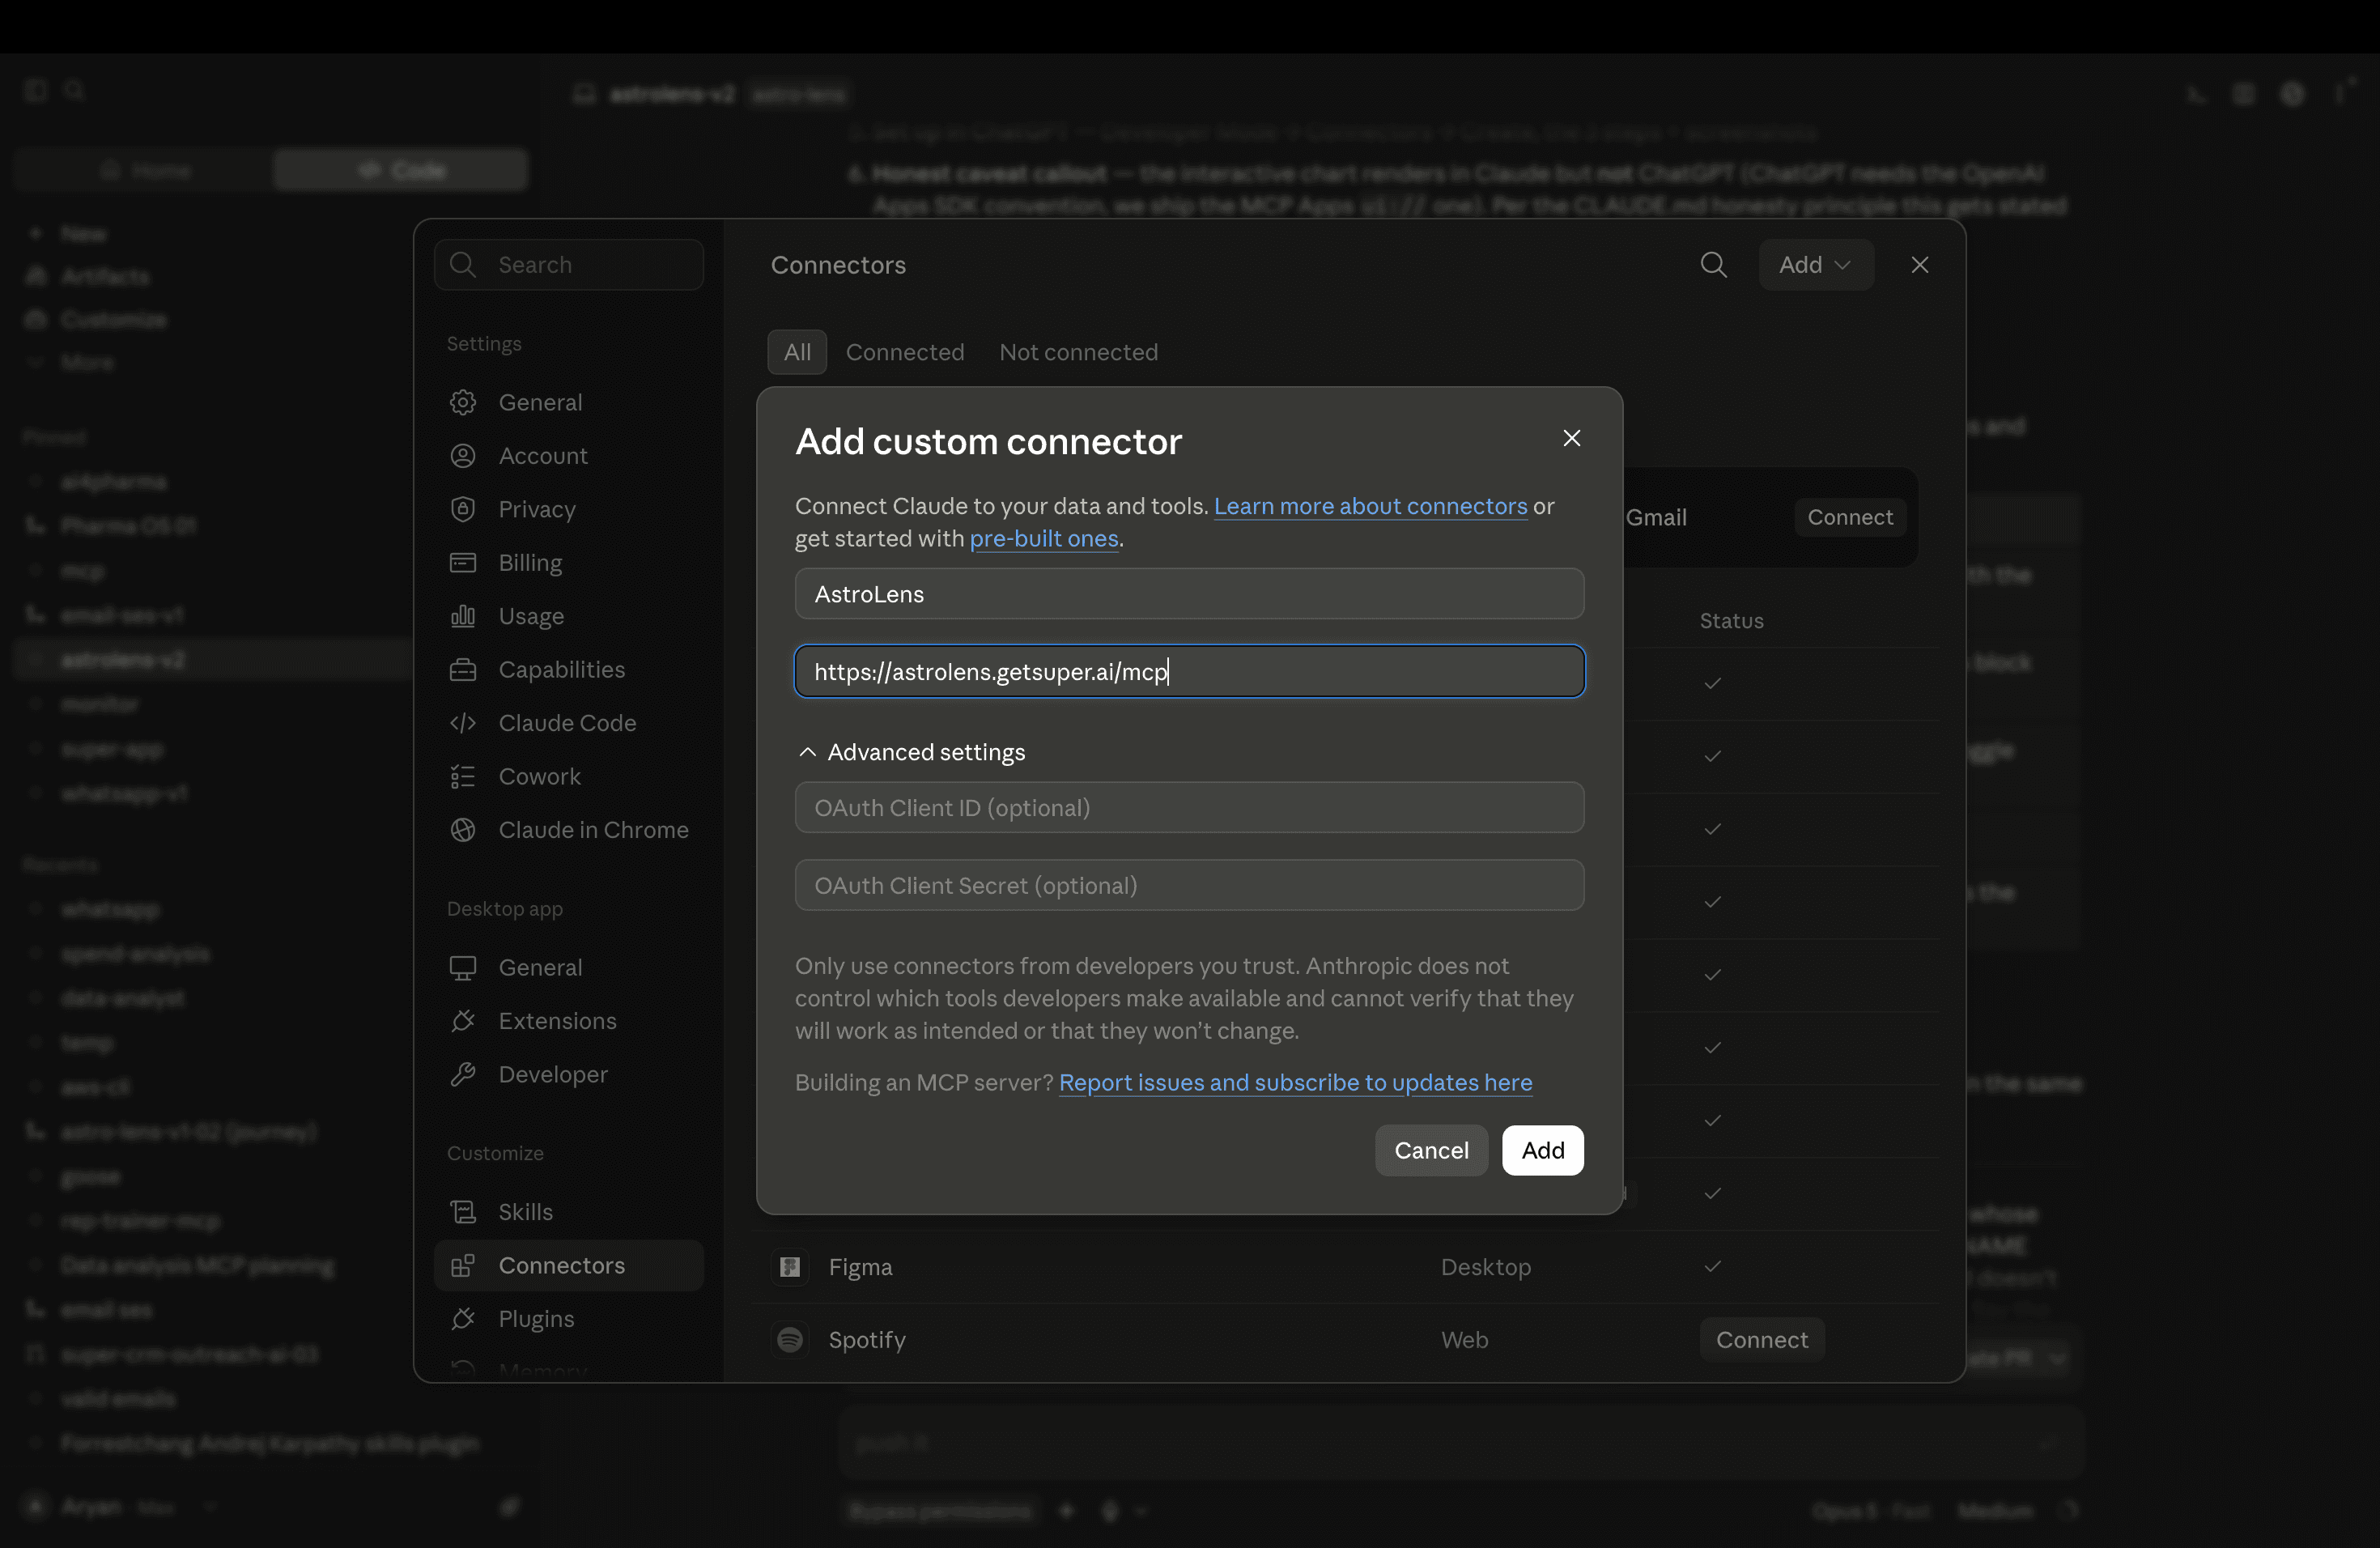
Task: Open Claude in Chrome icon
Action: [462, 830]
